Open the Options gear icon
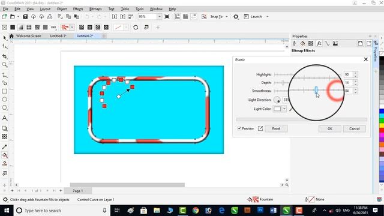Viewport: 384px width, 216px height. 236,17
